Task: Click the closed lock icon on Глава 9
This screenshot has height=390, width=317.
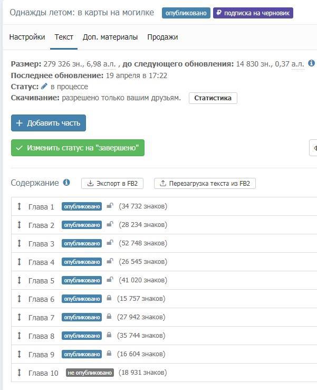Action: click(x=109, y=354)
